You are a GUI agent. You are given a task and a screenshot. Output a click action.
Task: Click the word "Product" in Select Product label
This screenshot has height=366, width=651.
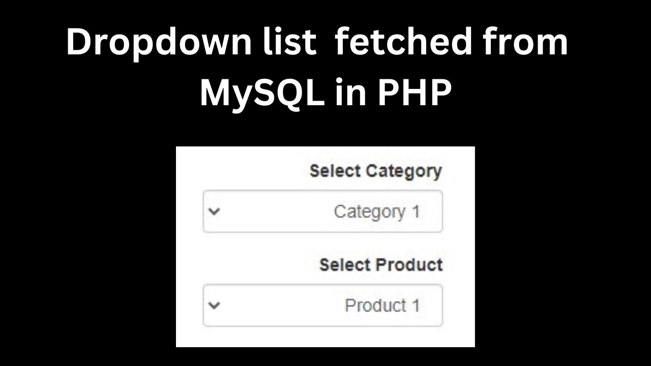409,265
